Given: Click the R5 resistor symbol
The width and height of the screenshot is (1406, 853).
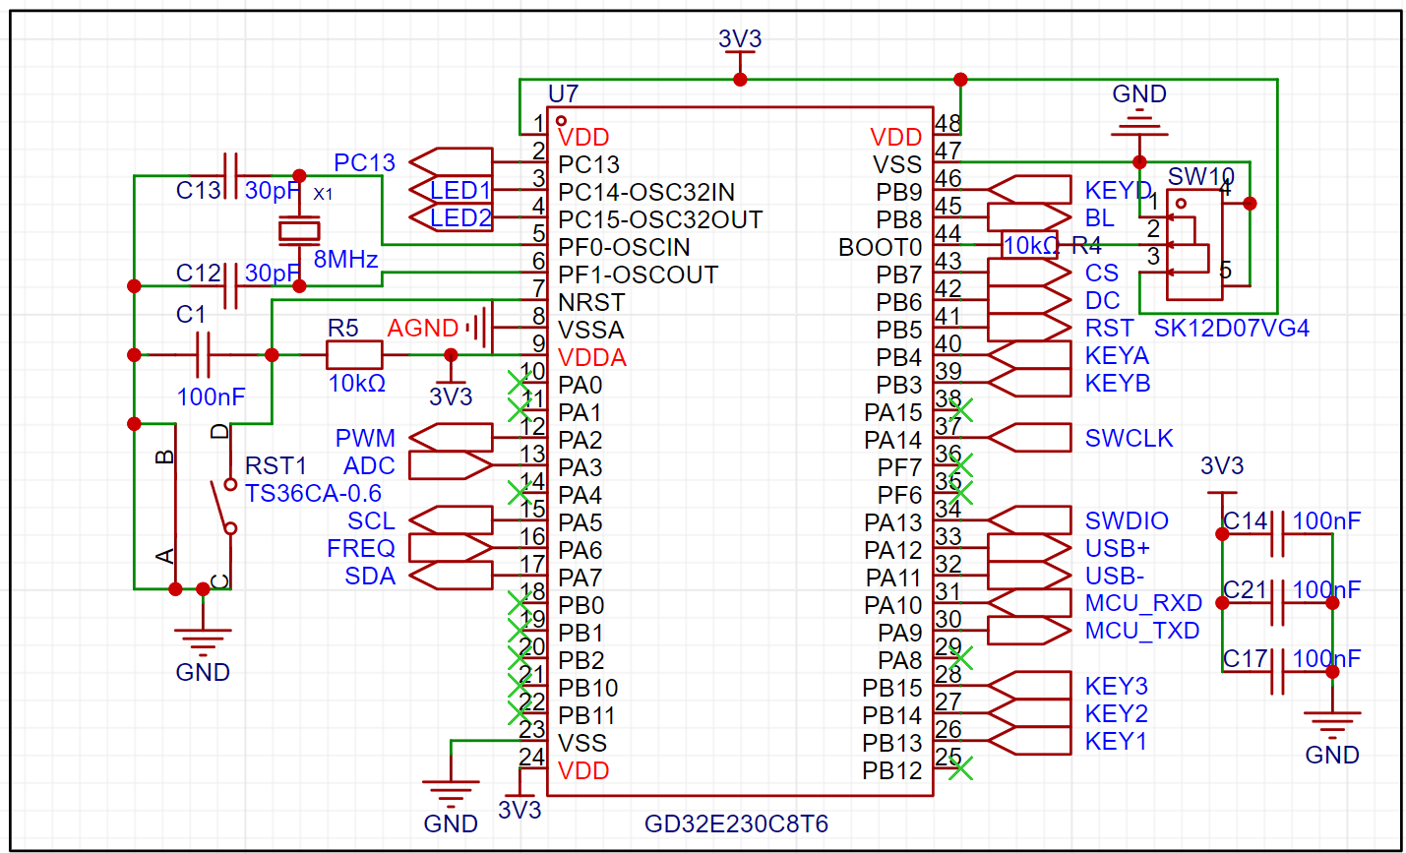Looking at the screenshot, I should tap(354, 354).
